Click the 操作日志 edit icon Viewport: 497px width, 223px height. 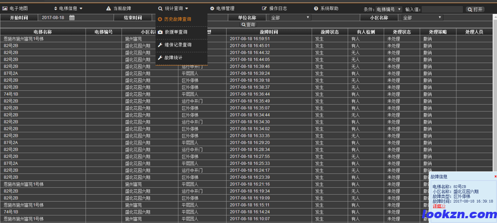pos(264,9)
